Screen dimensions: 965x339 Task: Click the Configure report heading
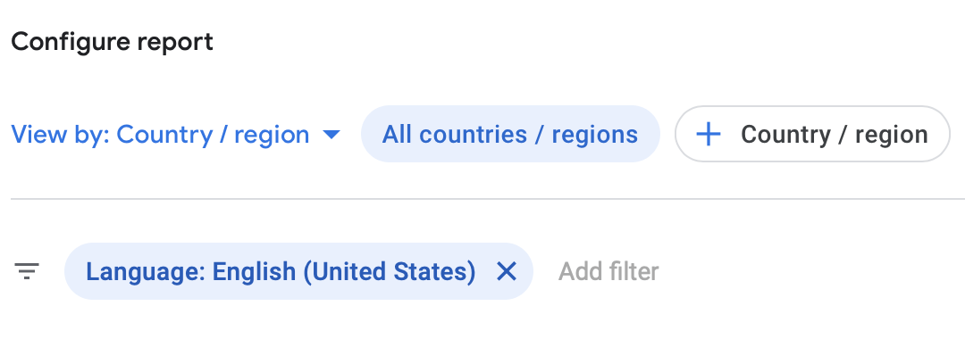(x=112, y=42)
